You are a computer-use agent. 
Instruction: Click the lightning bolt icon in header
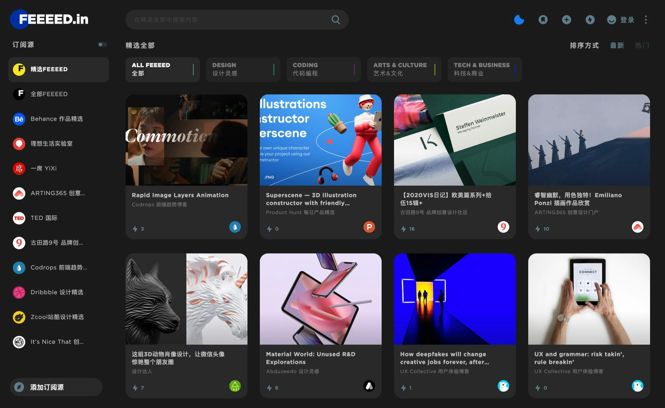[590, 20]
